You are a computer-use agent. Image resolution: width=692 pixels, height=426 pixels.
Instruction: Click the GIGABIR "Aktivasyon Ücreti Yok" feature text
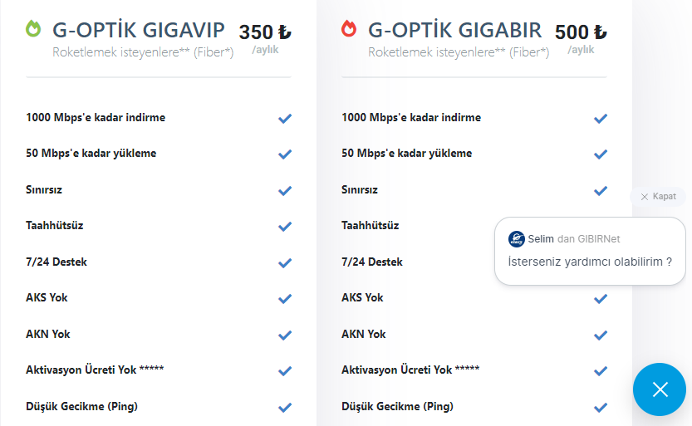pos(410,370)
